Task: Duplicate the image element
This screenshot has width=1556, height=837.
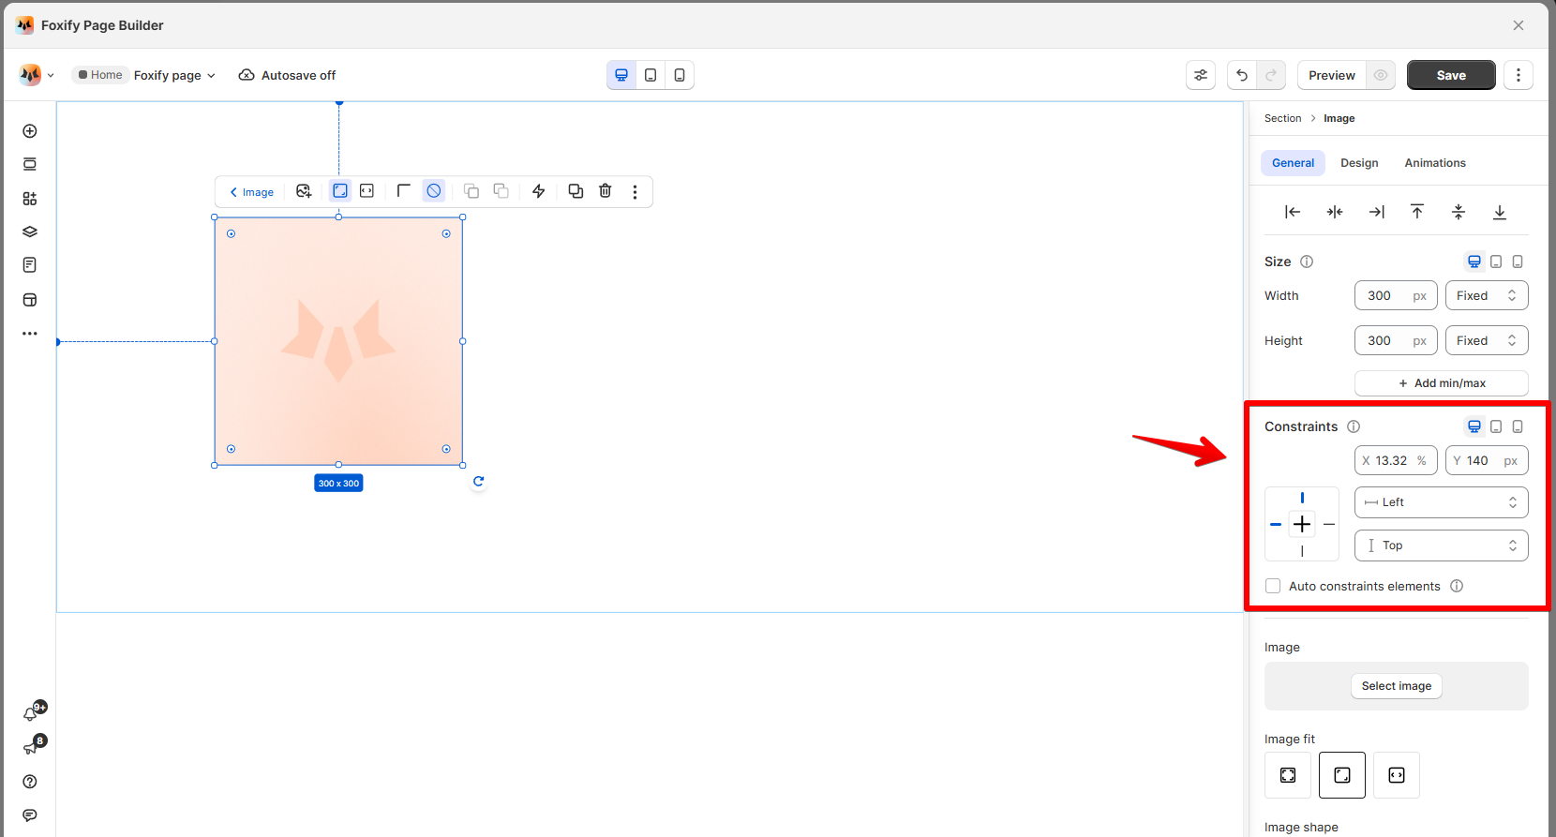Action: (x=576, y=191)
